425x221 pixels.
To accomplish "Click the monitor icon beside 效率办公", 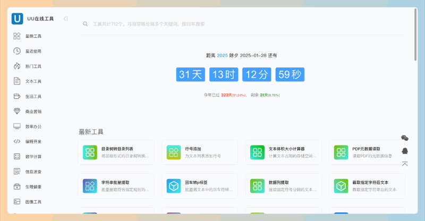I will (17, 126).
